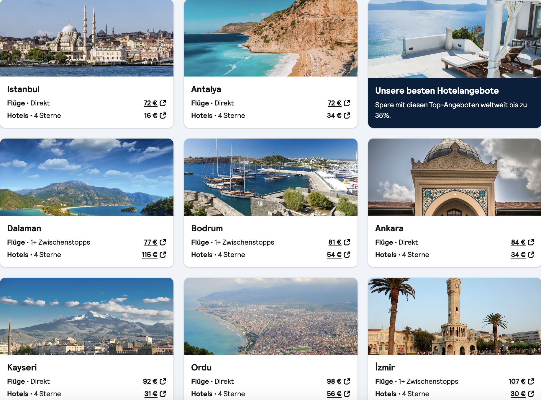The height and width of the screenshot is (400, 541).
Task: Click the Kayseri destination title
Action: 22,368
